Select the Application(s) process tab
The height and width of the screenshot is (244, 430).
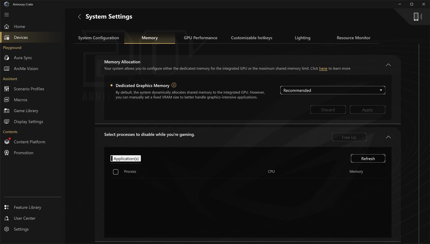tap(126, 158)
